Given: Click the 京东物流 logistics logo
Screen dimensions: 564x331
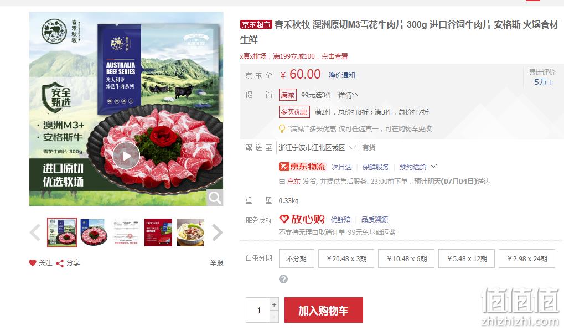Looking at the screenshot, I should click(302, 167).
